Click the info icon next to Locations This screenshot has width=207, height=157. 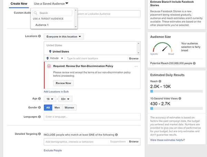pos(39,36)
